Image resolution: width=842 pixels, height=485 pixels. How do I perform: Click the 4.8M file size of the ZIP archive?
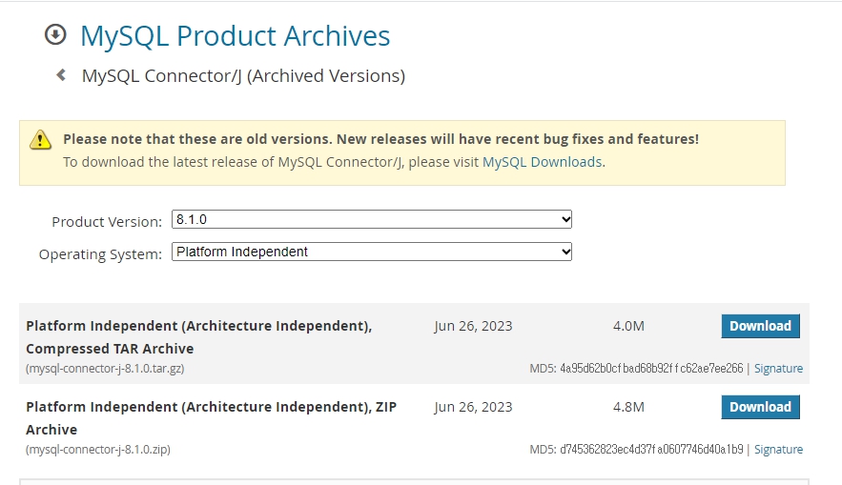point(628,407)
